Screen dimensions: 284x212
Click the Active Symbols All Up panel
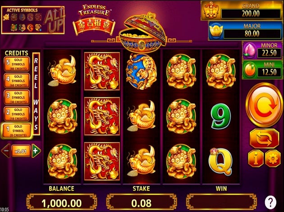click(33, 20)
